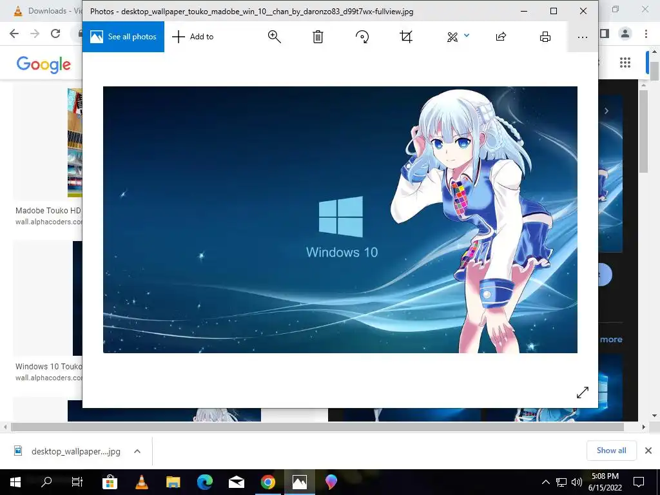Open Task View on taskbar

pyautogui.click(x=77, y=482)
